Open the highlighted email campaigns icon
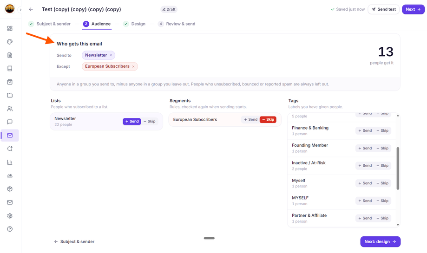427x253 pixels. point(10,135)
